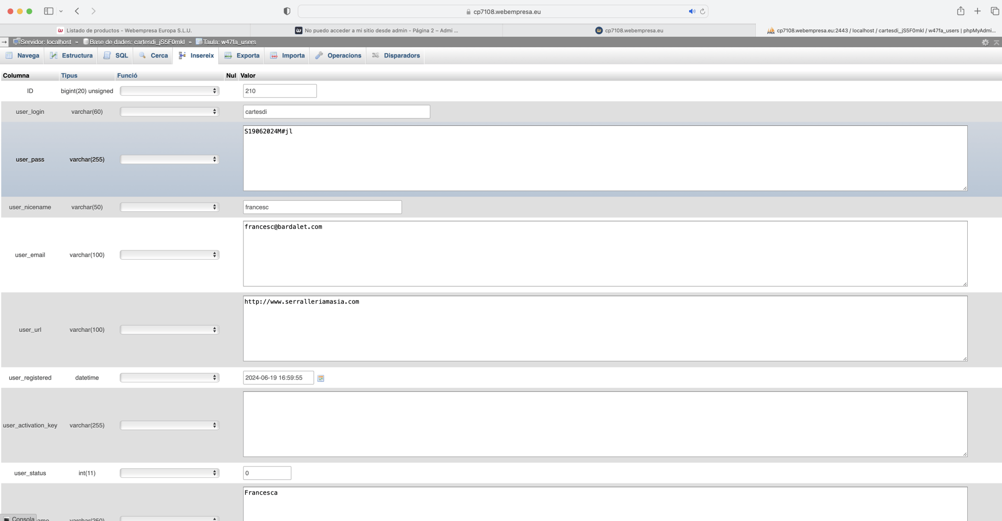This screenshot has width=1002, height=521.
Task: Click the Base de dades cartesdi_jS5F0mkl breadcrumb
Action: point(137,42)
